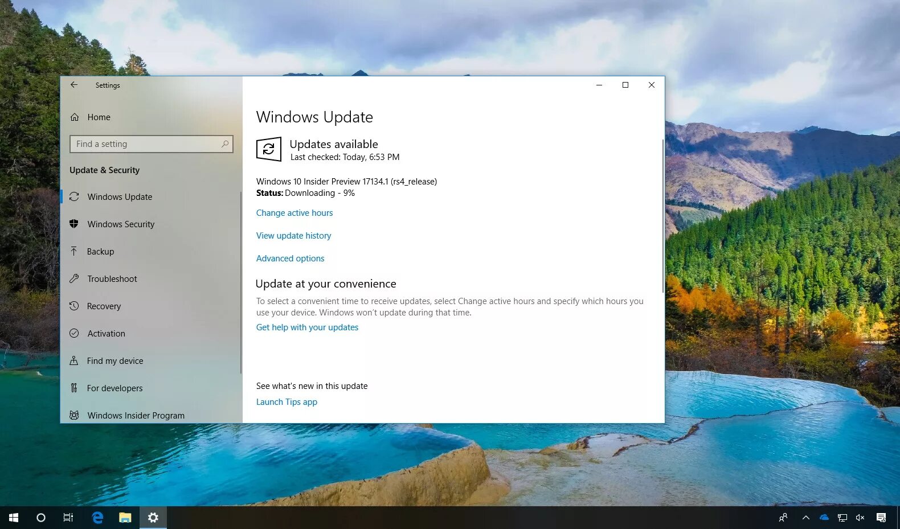Image resolution: width=900 pixels, height=529 pixels.
Task: Click the Troubleshoot wrench icon
Action: tap(74, 278)
